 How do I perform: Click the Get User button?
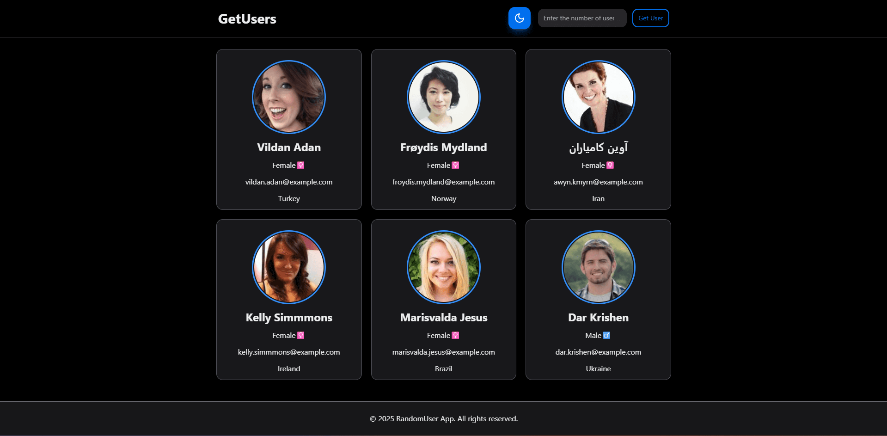click(x=650, y=18)
